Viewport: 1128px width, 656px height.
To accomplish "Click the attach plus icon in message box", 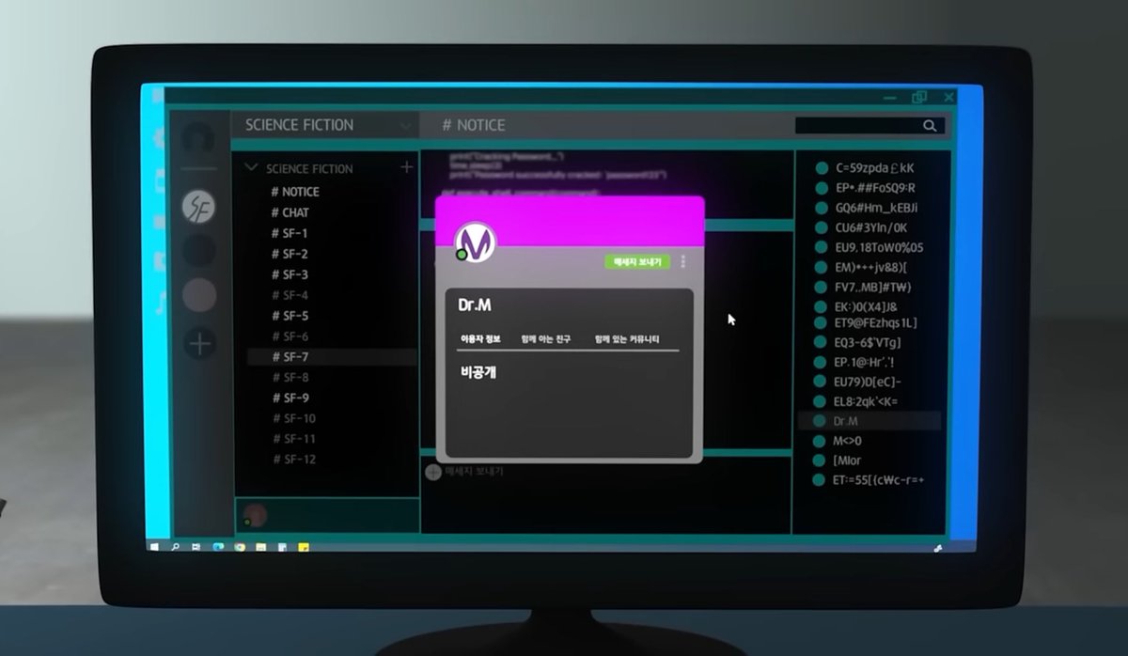I will 433,472.
